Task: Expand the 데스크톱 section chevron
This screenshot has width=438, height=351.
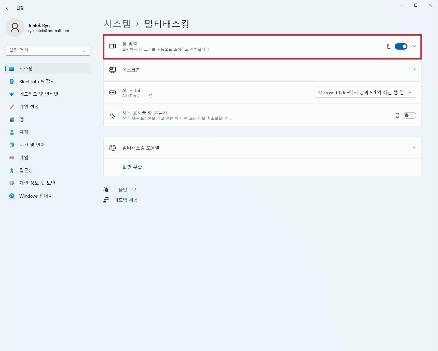Action: click(414, 70)
